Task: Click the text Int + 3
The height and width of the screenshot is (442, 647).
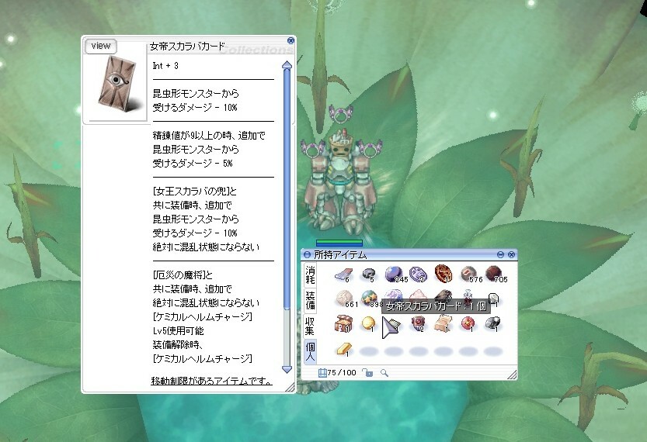Action: (x=165, y=65)
